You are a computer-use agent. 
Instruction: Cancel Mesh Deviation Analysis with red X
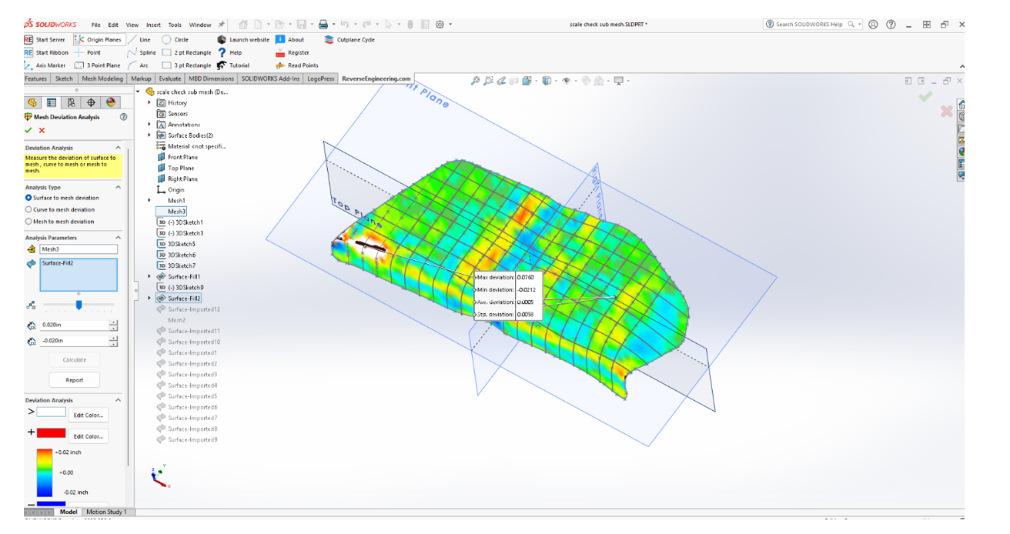coord(42,130)
